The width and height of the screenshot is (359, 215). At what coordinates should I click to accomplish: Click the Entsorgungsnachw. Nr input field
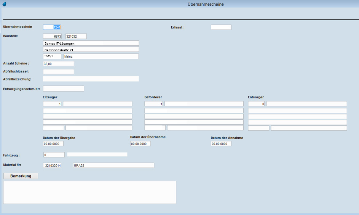63,88
